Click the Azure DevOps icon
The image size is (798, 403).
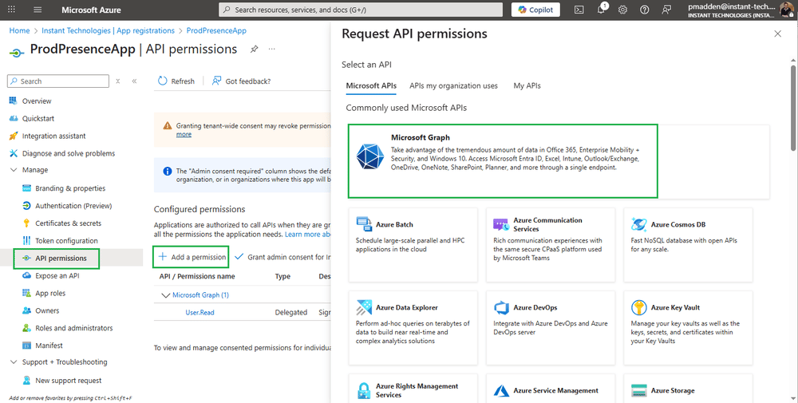(x=501, y=308)
